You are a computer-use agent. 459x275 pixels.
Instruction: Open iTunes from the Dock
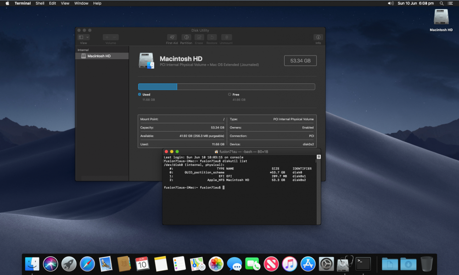290,264
